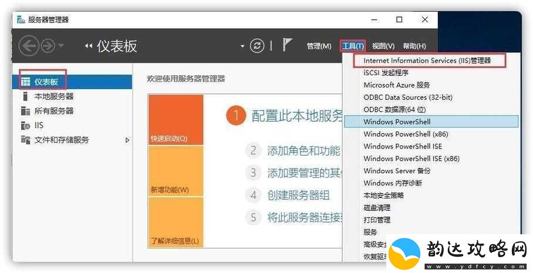This screenshot has height=273, width=533.
Task: Click the 快速启动(Q) tile
Action: tap(176, 120)
